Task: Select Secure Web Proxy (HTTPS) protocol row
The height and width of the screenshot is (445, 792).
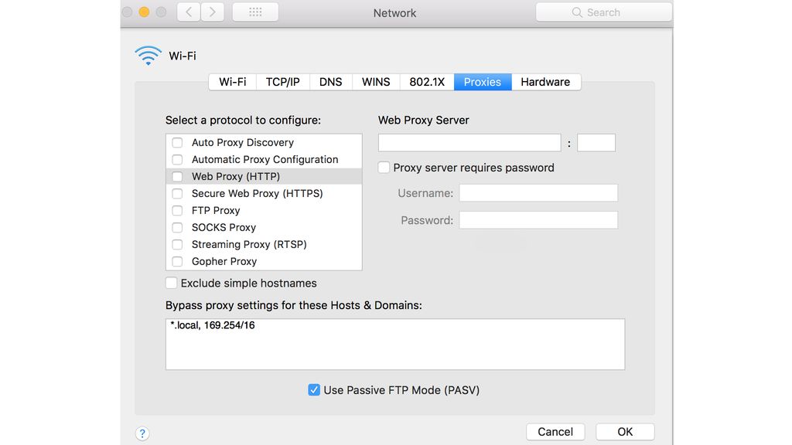Action: tap(265, 194)
